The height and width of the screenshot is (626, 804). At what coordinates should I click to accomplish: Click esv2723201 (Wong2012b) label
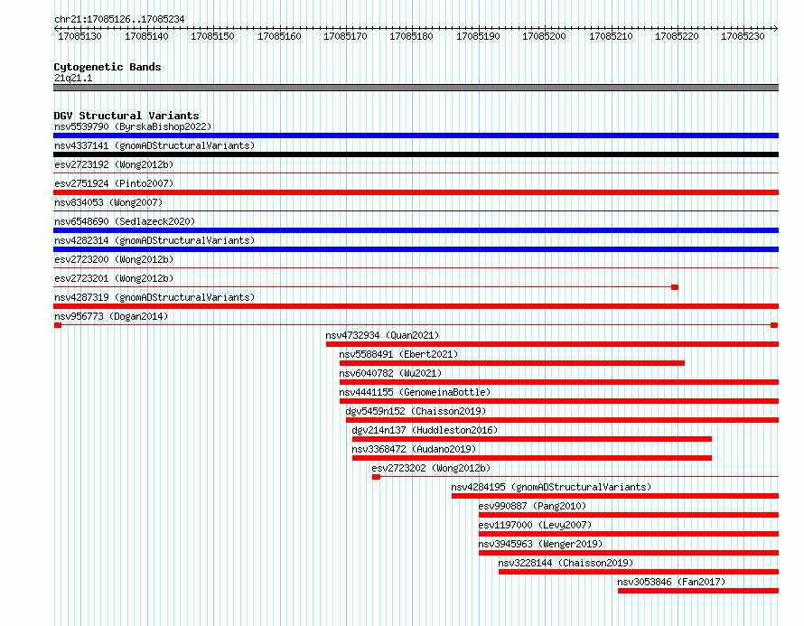(x=114, y=278)
